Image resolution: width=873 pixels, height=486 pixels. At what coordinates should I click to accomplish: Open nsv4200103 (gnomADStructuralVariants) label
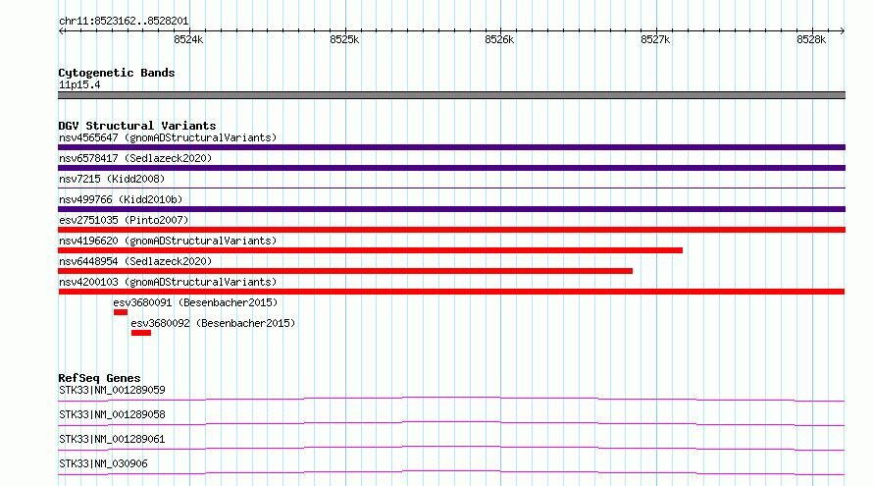168,282
